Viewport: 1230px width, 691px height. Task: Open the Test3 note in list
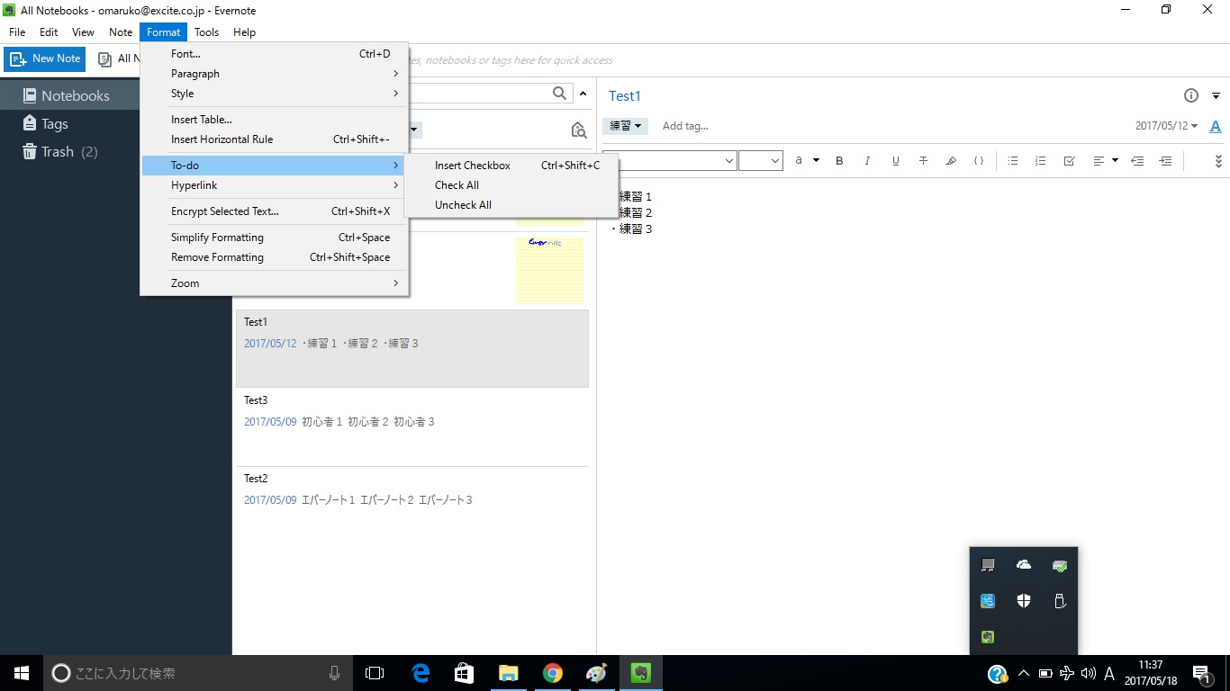pyautogui.click(x=412, y=427)
